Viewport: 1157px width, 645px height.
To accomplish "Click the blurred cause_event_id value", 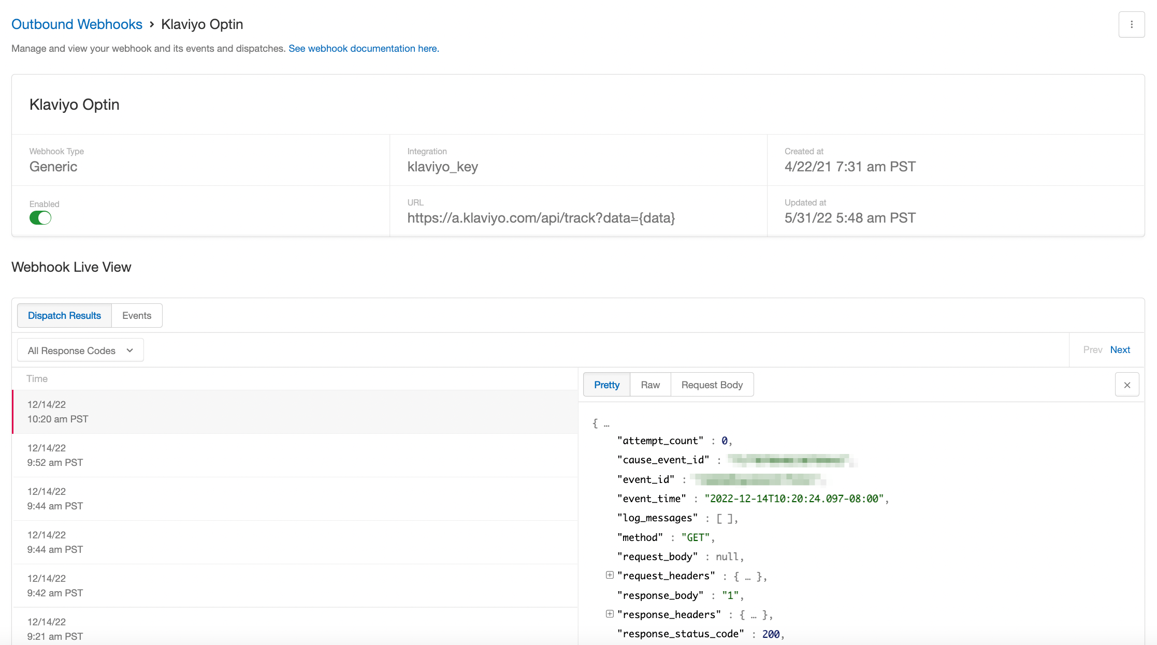I will click(x=791, y=460).
